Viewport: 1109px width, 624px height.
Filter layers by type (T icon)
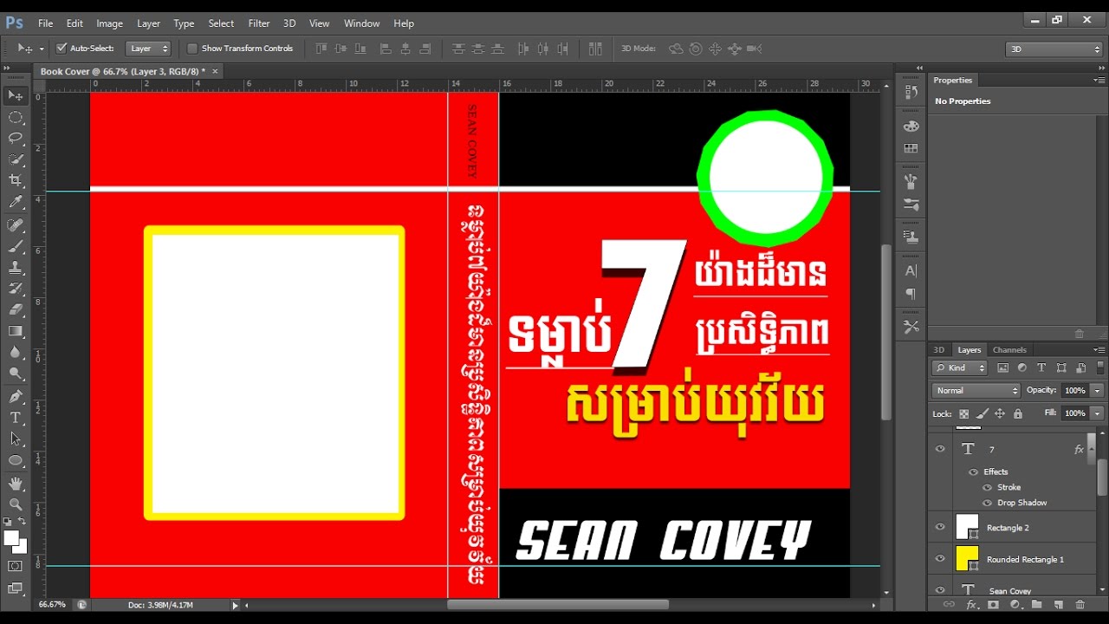[1041, 367]
